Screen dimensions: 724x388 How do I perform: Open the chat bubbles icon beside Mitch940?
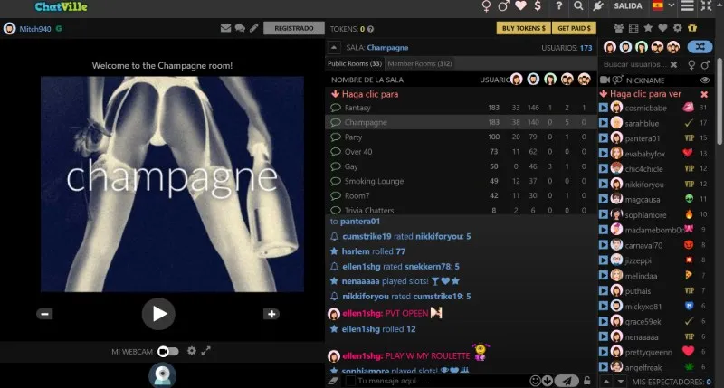[240, 28]
